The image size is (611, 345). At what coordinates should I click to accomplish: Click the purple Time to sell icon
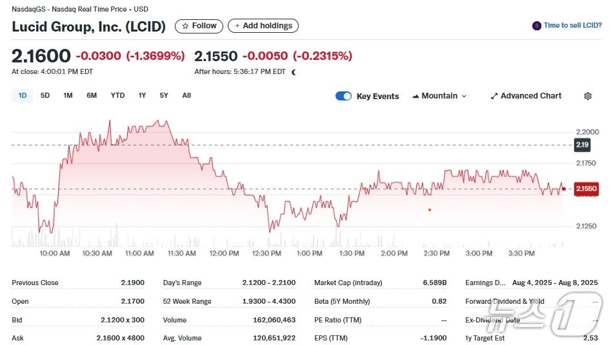click(536, 26)
